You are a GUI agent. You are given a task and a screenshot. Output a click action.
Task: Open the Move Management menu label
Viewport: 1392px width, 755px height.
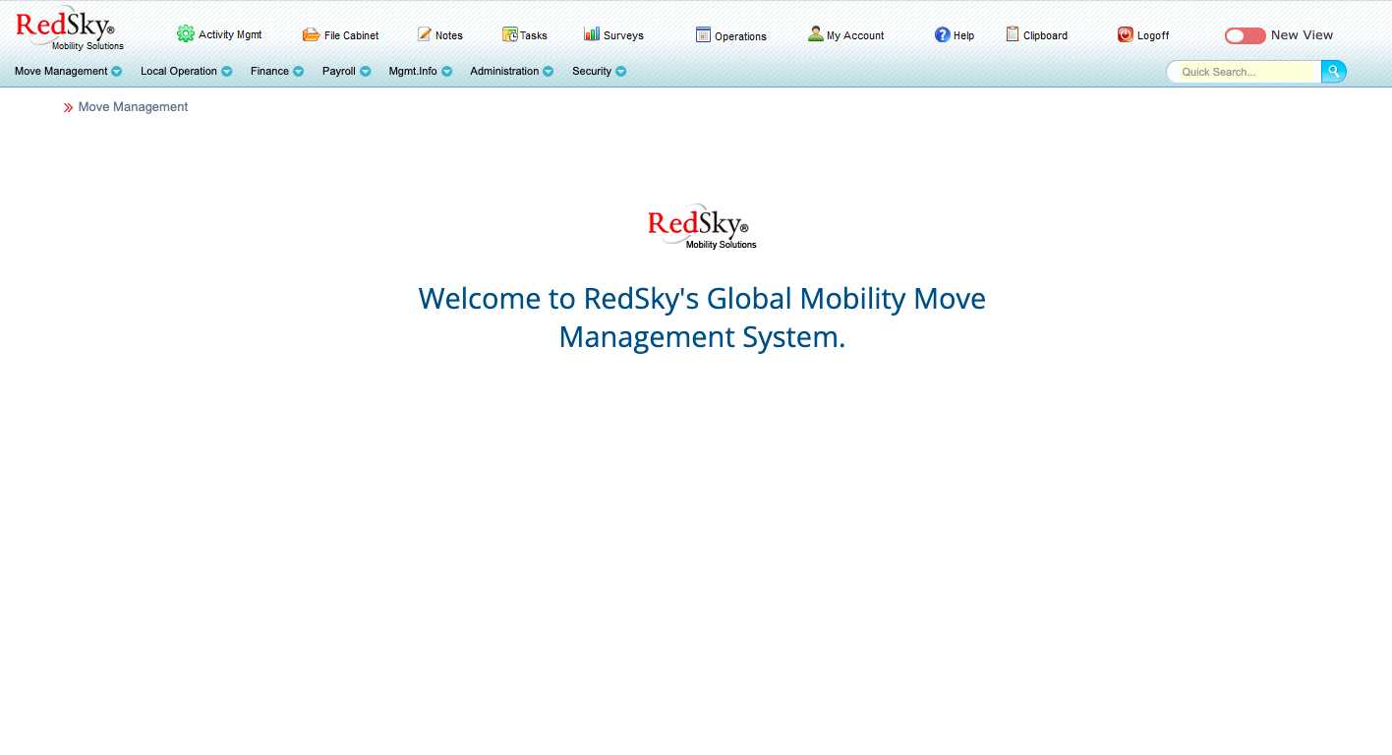(x=61, y=72)
